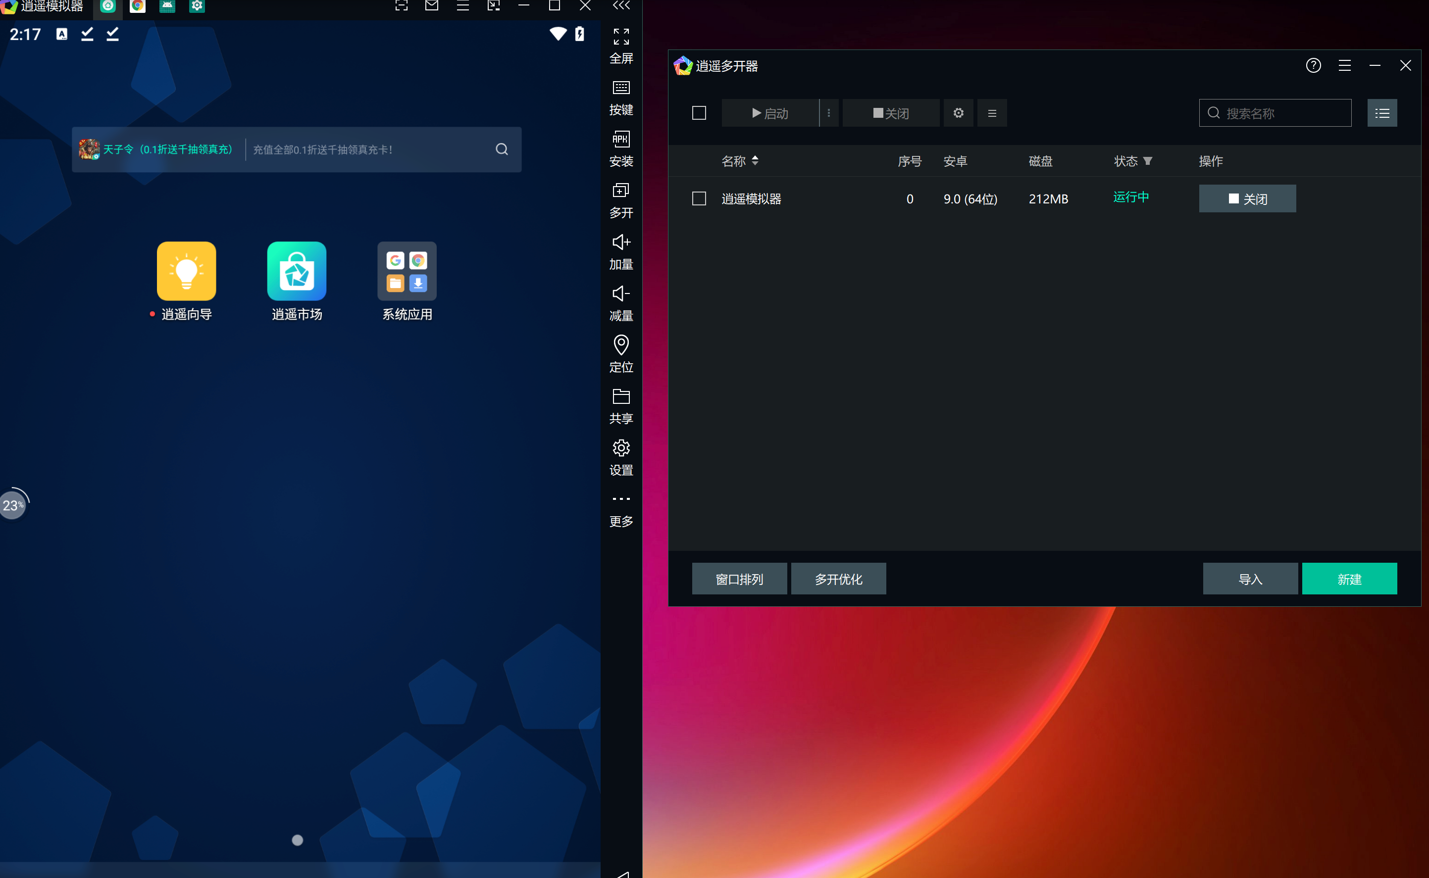Click the mini-window mode icon in emulator title bar
Viewport: 1429px width, 878px height.
pyautogui.click(x=493, y=6)
